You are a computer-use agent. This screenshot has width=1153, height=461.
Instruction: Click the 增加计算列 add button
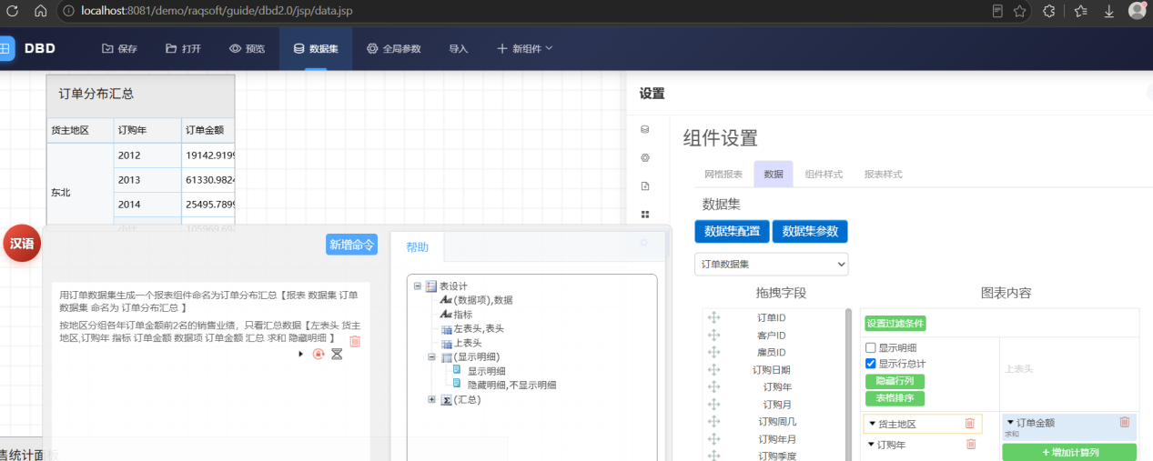(x=1069, y=452)
